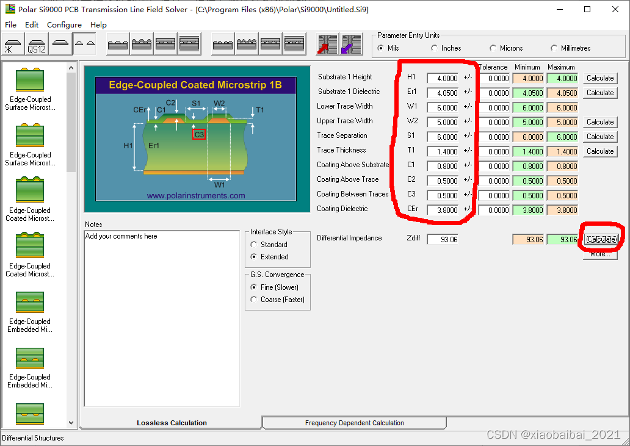Pick the second Edge-Coupled Surface Microstrip thumbnail
Image resolution: width=630 pixels, height=446 pixels.
30,135
